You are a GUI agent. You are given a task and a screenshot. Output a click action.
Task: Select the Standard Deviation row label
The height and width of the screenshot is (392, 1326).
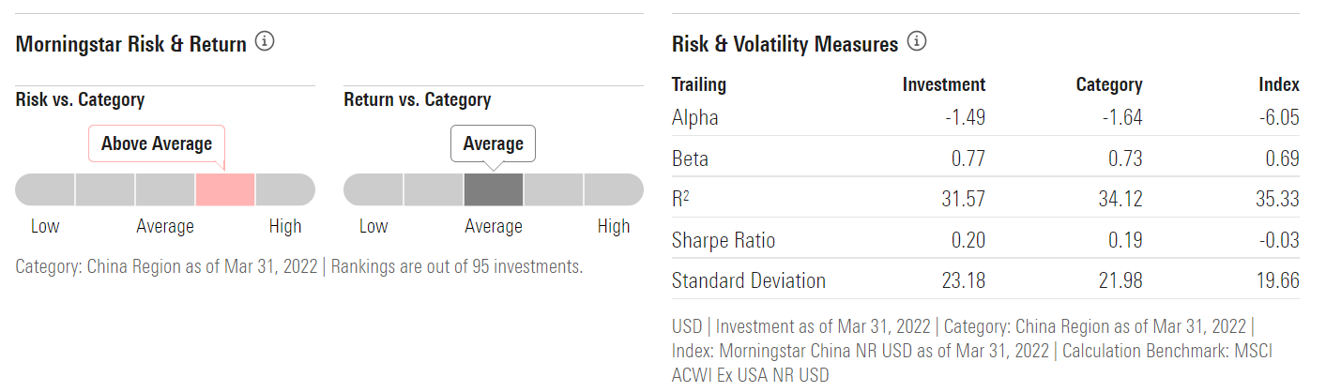tap(749, 280)
